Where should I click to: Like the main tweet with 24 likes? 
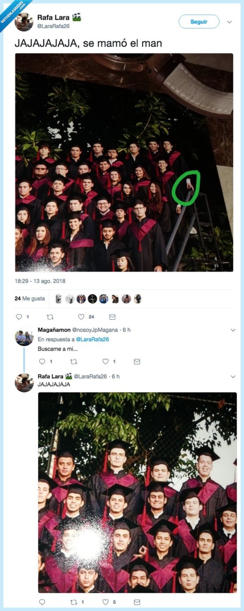point(81,317)
